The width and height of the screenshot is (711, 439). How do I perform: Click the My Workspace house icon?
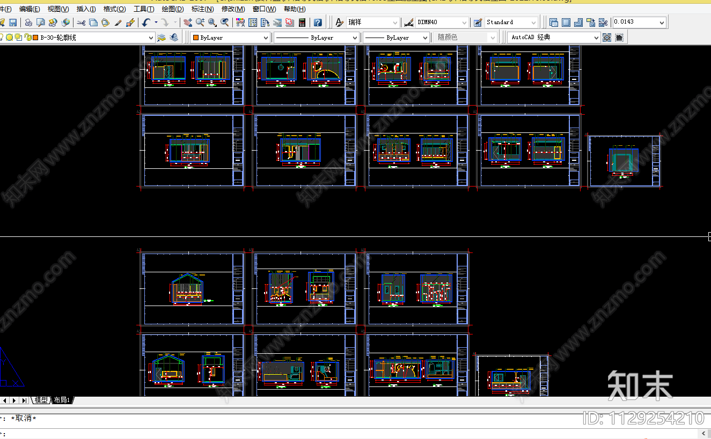pyautogui.click(x=619, y=38)
